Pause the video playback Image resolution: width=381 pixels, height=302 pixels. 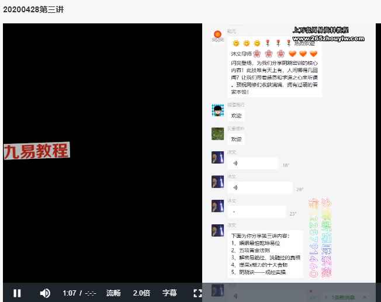pyautogui.click(x=18, y=293)
